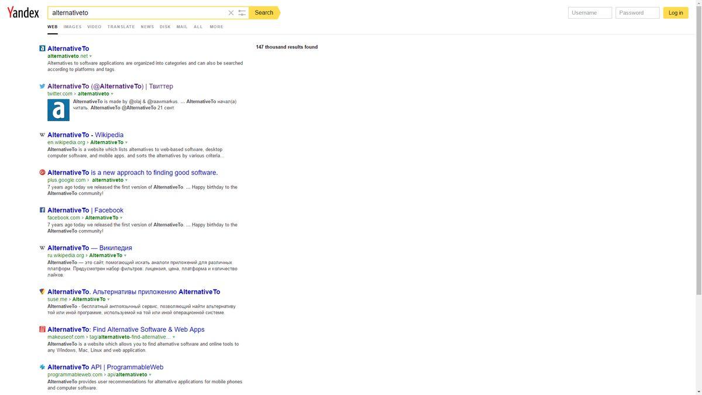This screenshot has height=395, width=702.
Task: Expand the dropdown arrow on makeuseof.com result
Action: (174, 337)
